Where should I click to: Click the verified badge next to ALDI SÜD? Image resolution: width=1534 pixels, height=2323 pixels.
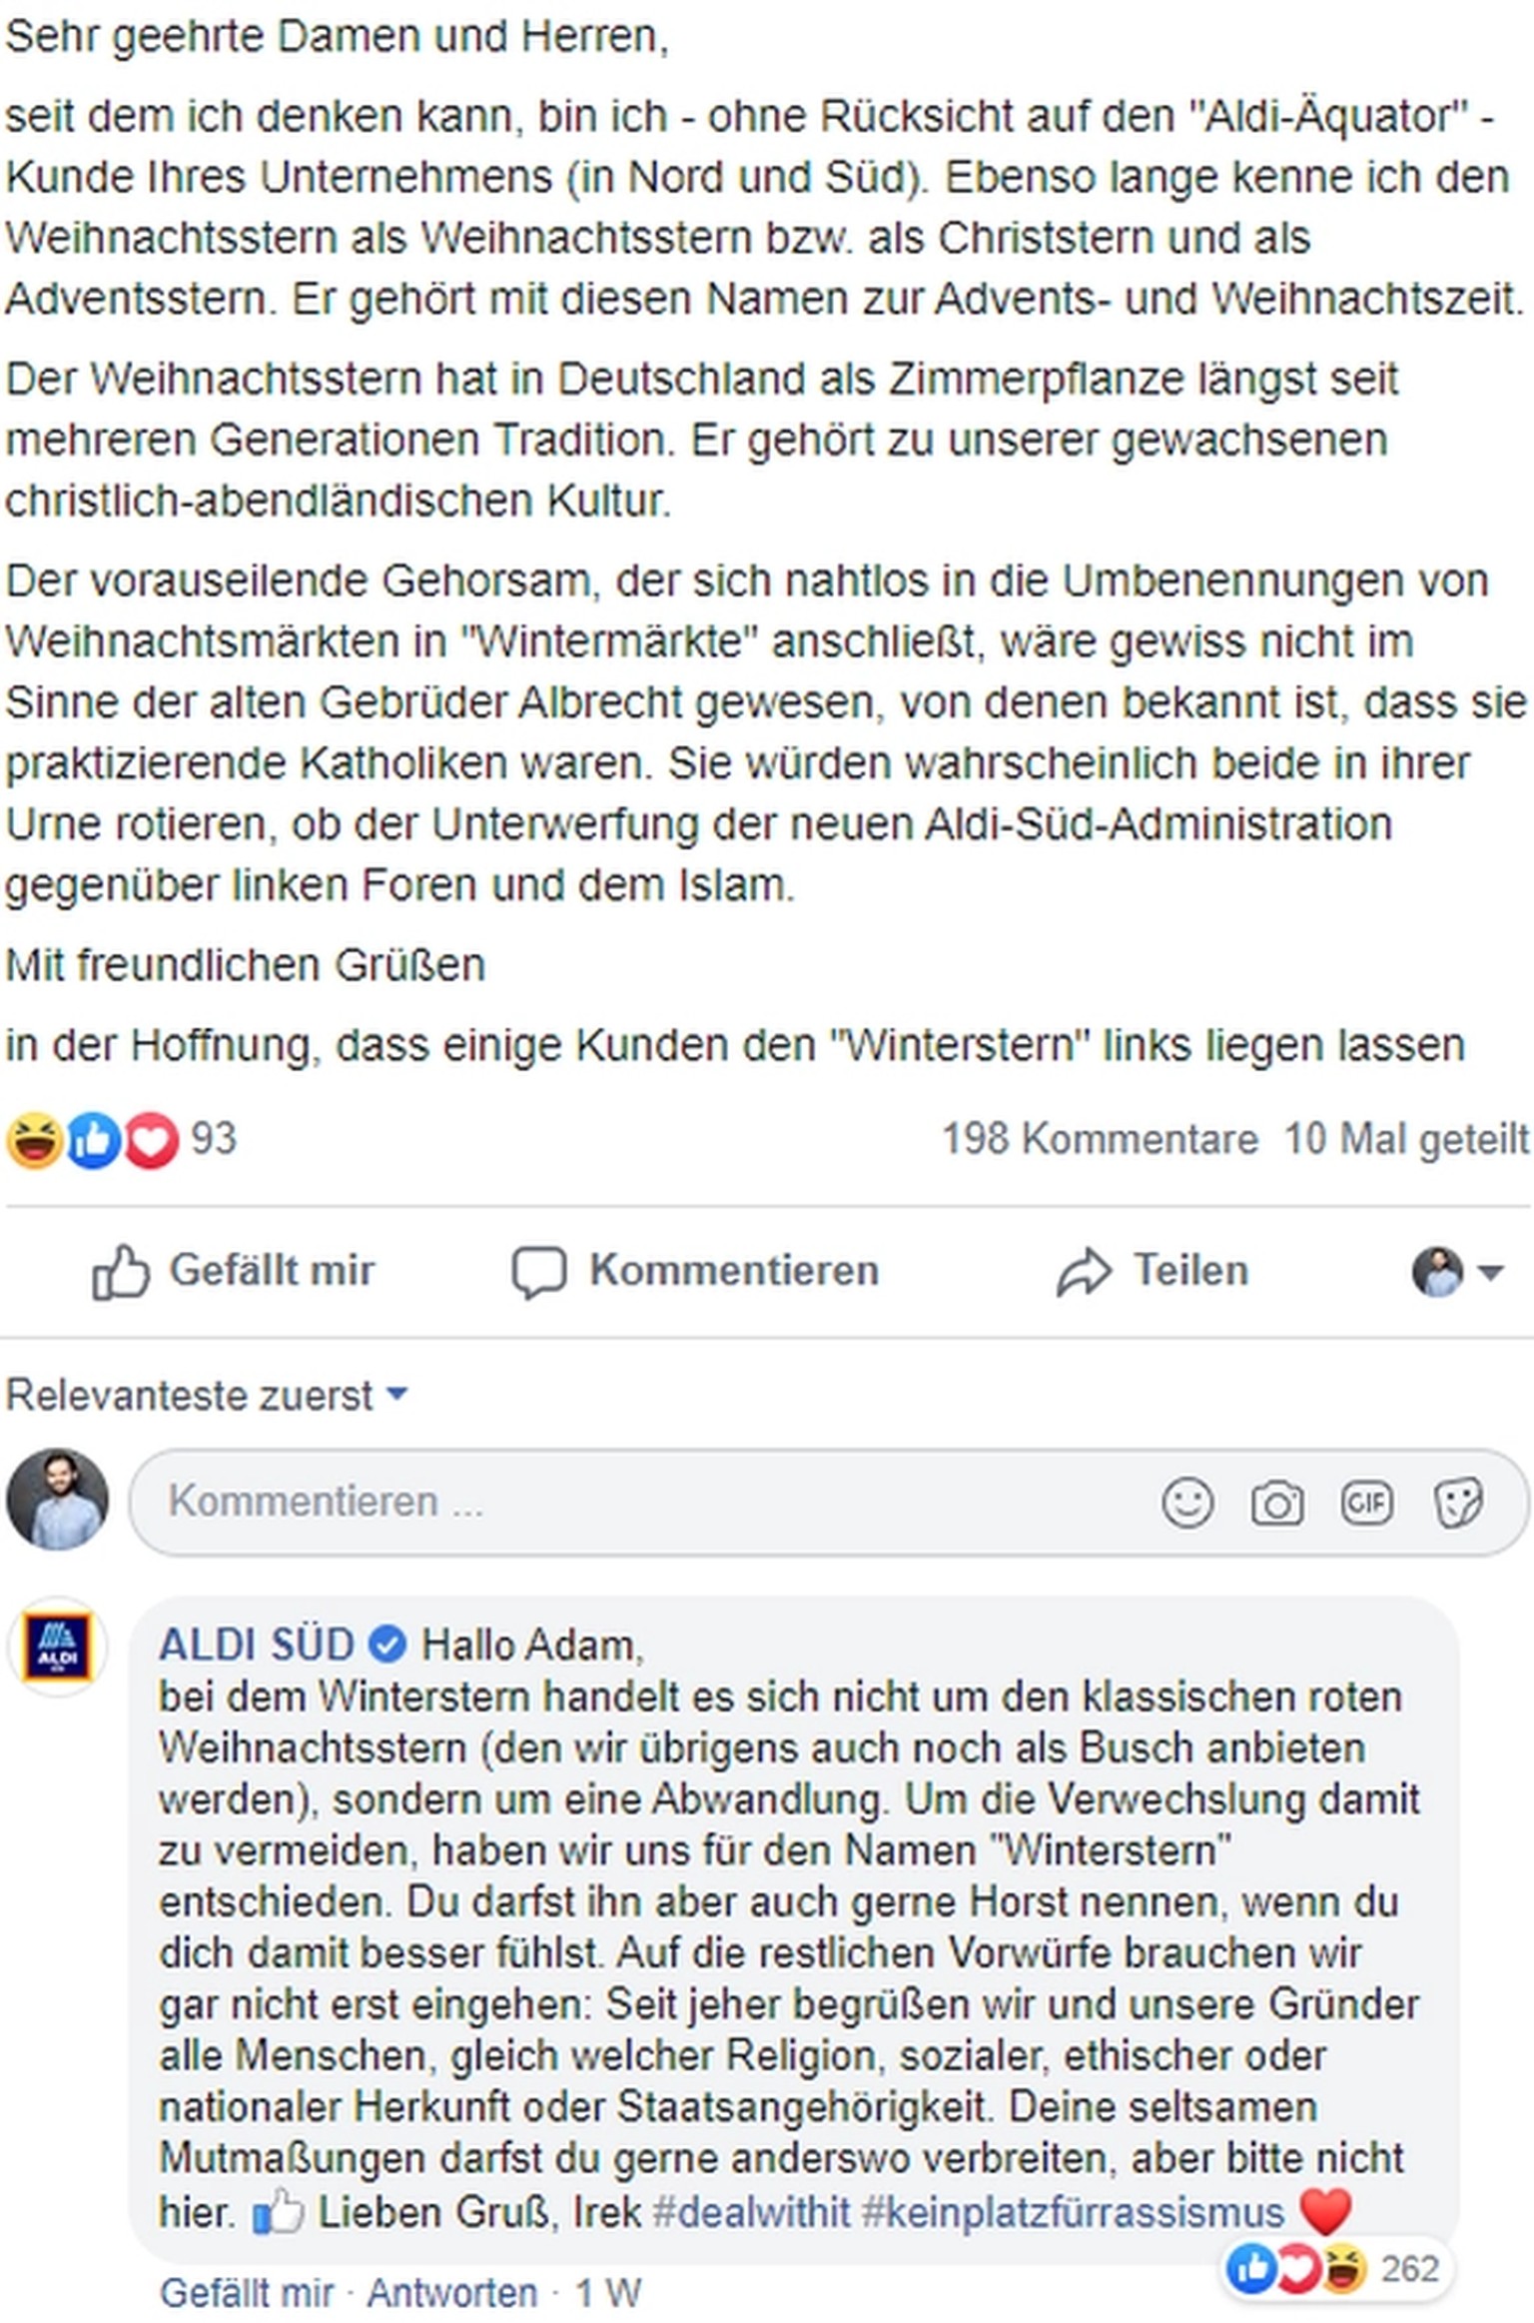pyautogui.click(x=386, y=1644)
